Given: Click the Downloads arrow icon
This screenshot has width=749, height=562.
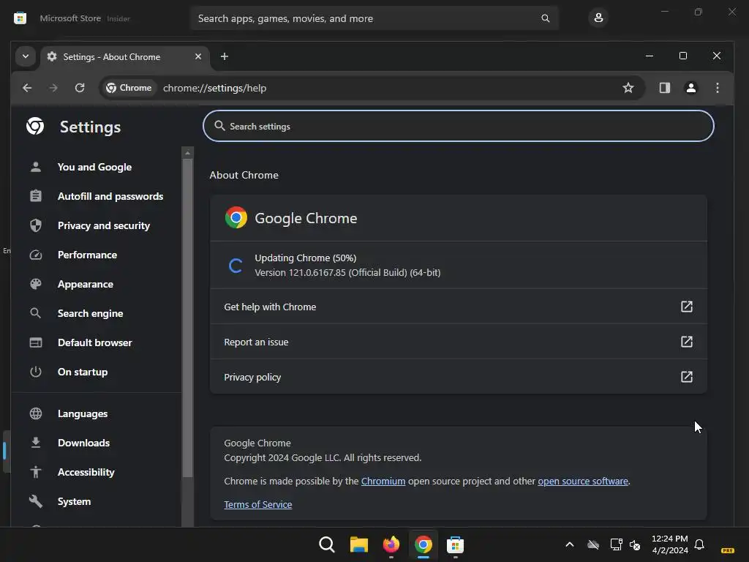Looking at the screenshot, I should (36, 443).
